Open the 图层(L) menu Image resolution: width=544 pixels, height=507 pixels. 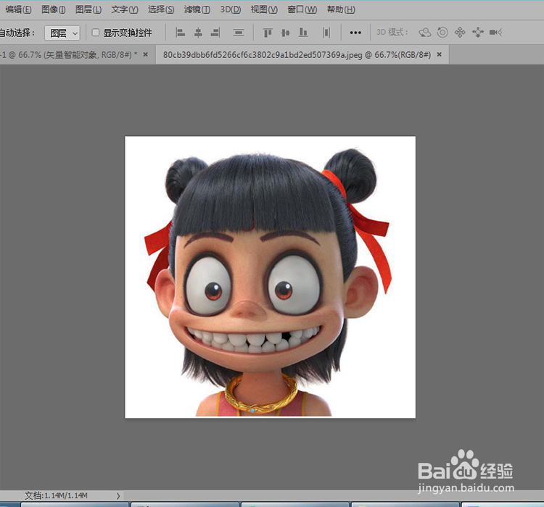(x=88, y=9)
